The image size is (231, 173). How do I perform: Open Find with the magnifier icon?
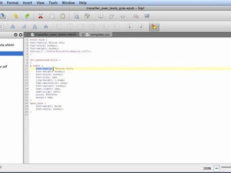click(77, 16)
